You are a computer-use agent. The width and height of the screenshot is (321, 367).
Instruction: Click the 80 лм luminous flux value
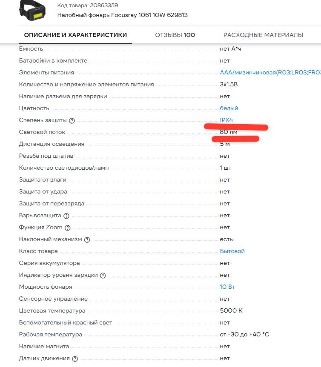[229, 132]
